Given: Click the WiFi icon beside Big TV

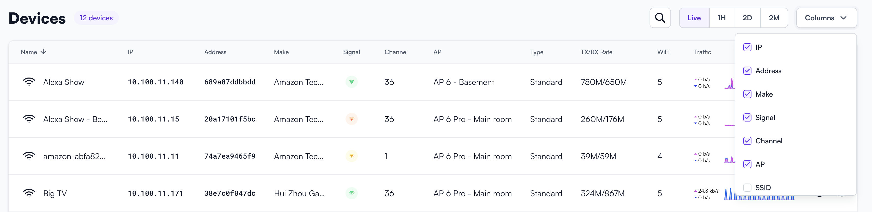Looking at the screenshot, I should pyautogui.click(x=29, y=193).
